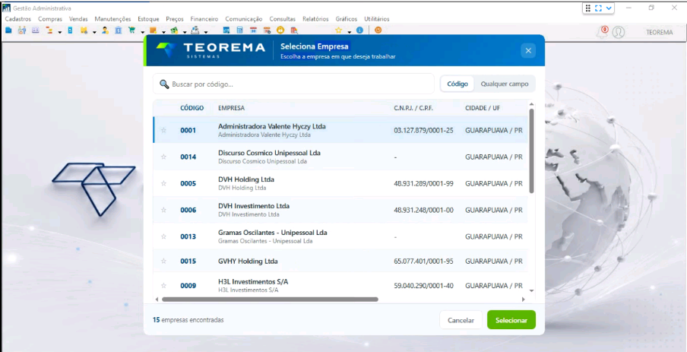This screenshot has width=687, height=352.
Task: Click the printer-like toolbar icon
Action: click(195, 30)
